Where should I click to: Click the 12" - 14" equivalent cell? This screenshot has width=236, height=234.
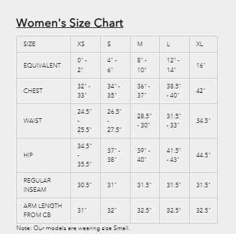[x=174, y=65]
